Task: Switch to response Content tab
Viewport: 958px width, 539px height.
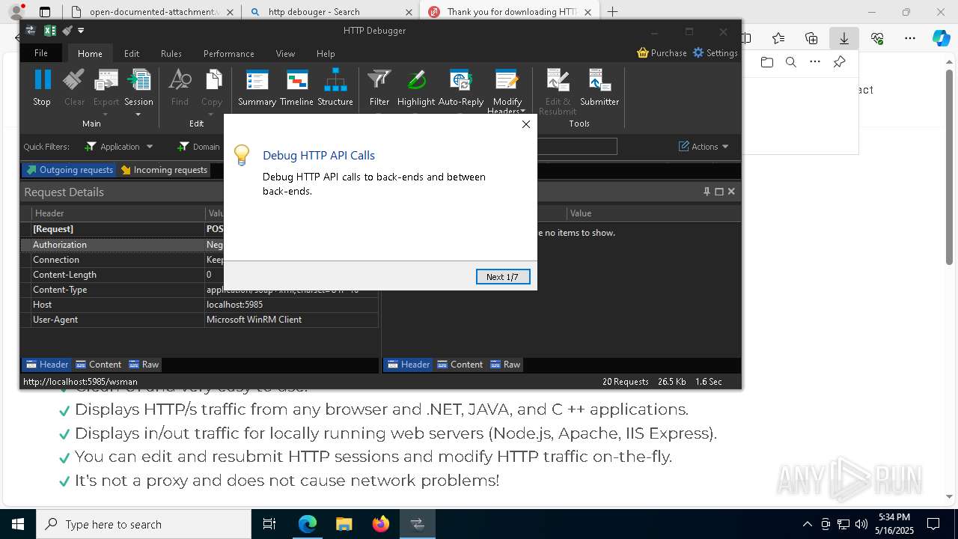Action: point(460,365)
